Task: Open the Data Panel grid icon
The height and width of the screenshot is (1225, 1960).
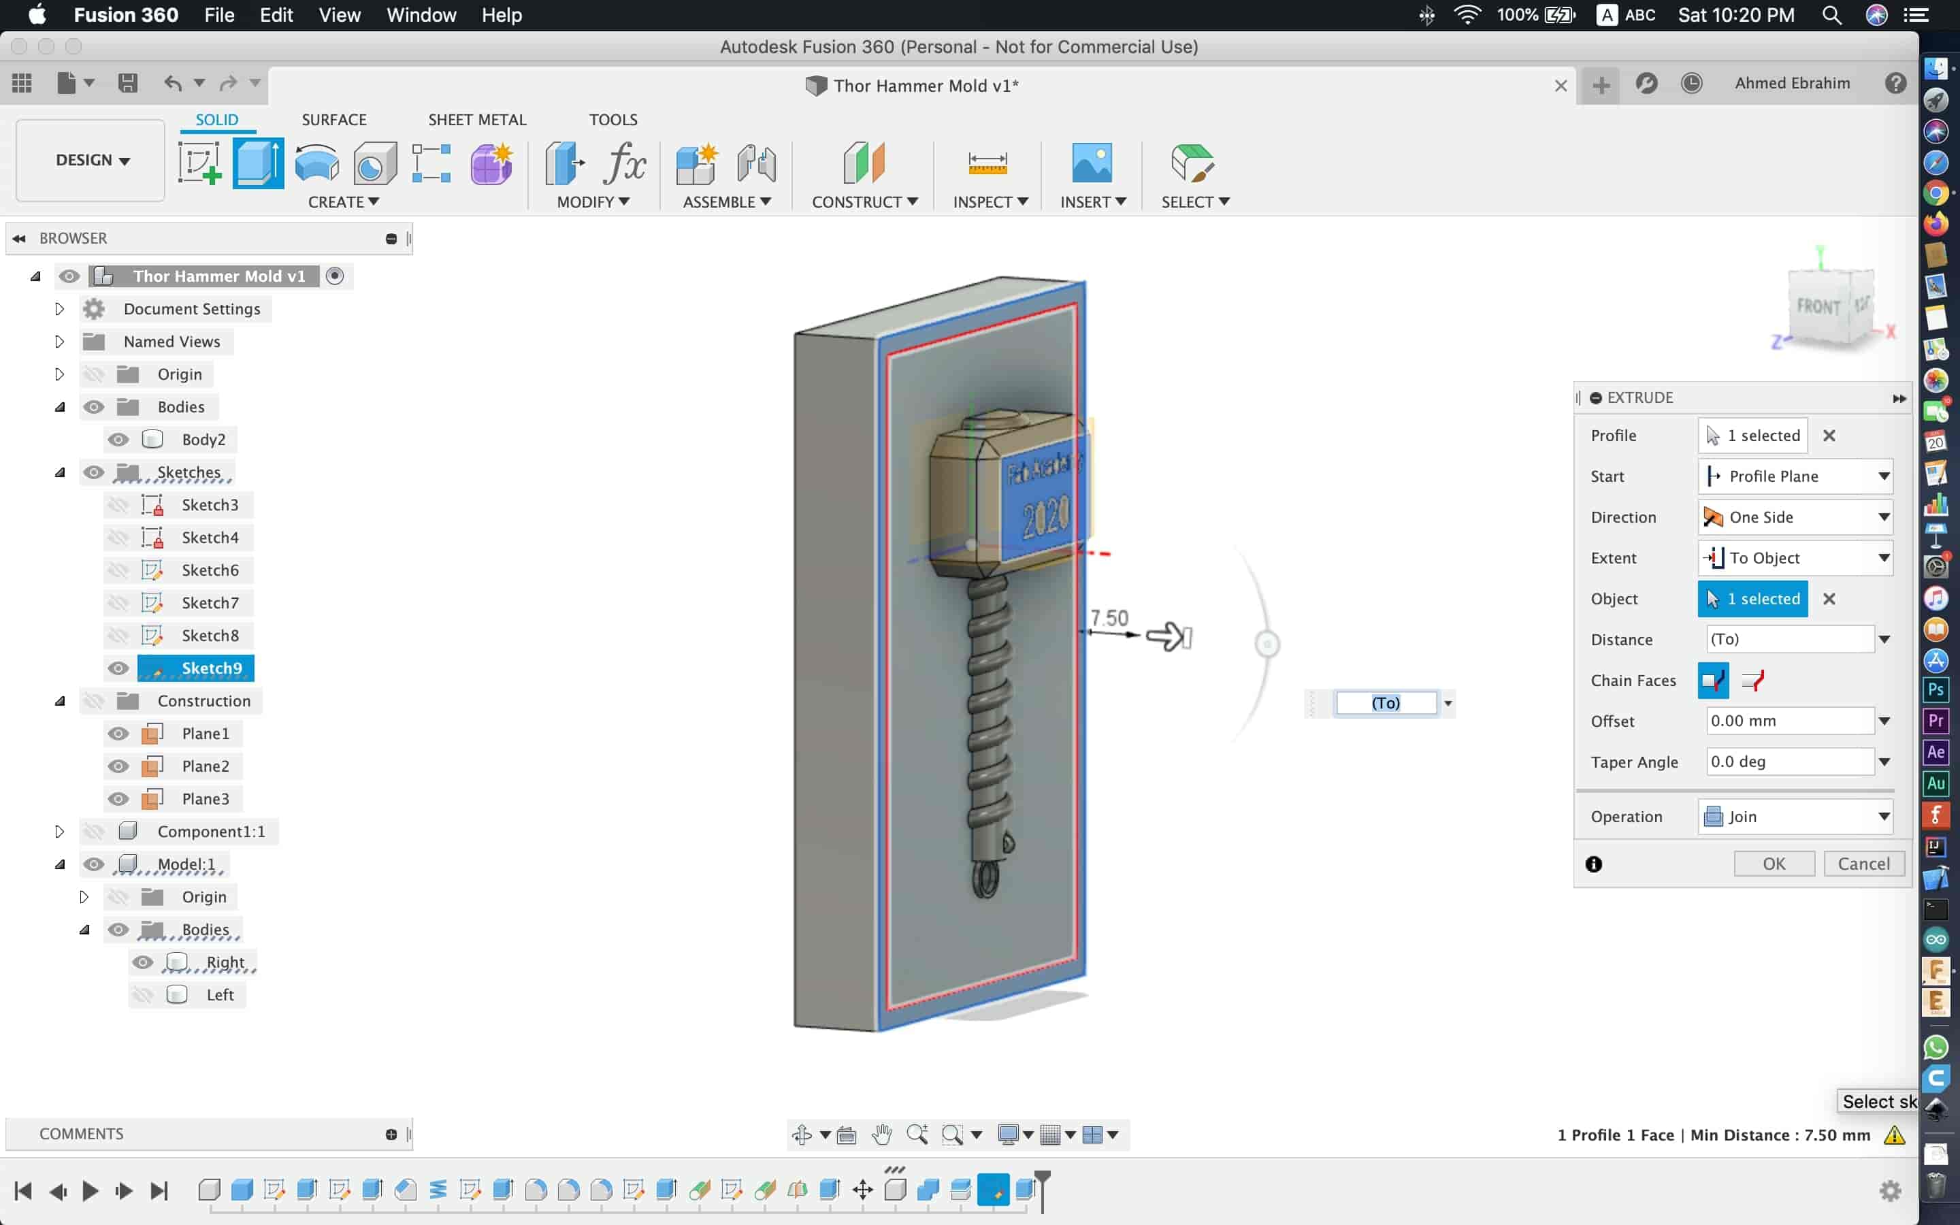Action: [x=22, y=82]
